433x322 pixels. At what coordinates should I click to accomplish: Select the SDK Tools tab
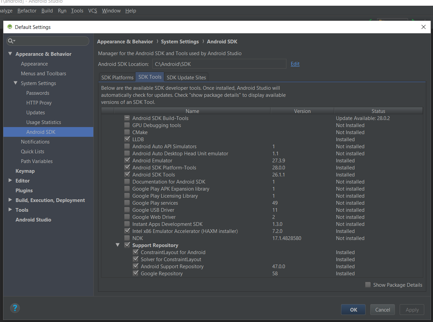tap(150, 77)
